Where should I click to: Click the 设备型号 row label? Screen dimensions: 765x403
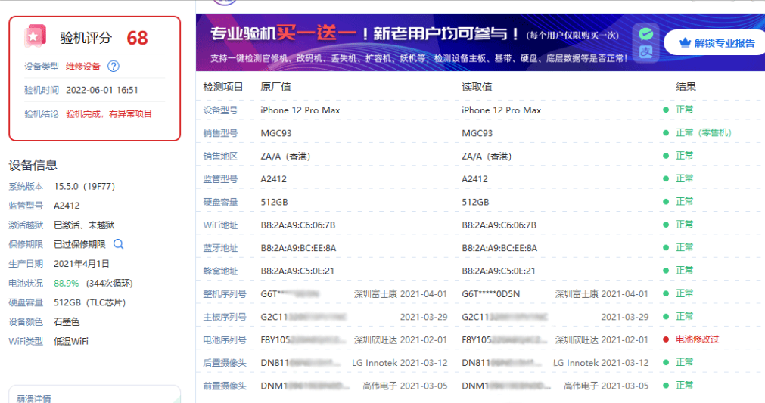click(220, 110)
